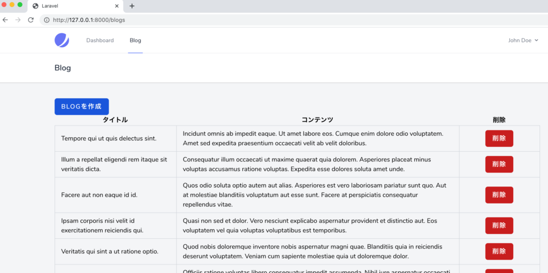The height and width of the screenshot is (273, 548).
Task: Click the globe favicon on Laravel tab
Action: [x=35, y=6]
